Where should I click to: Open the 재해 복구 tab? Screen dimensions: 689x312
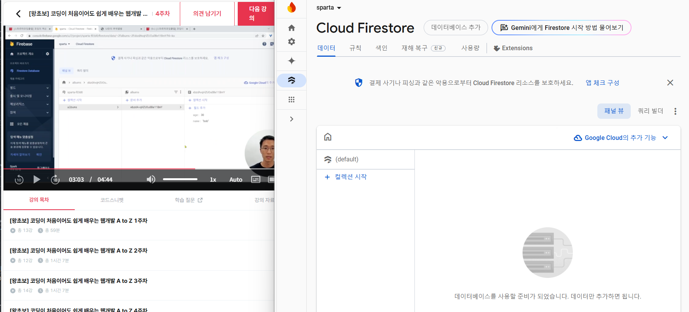[423, 48]
